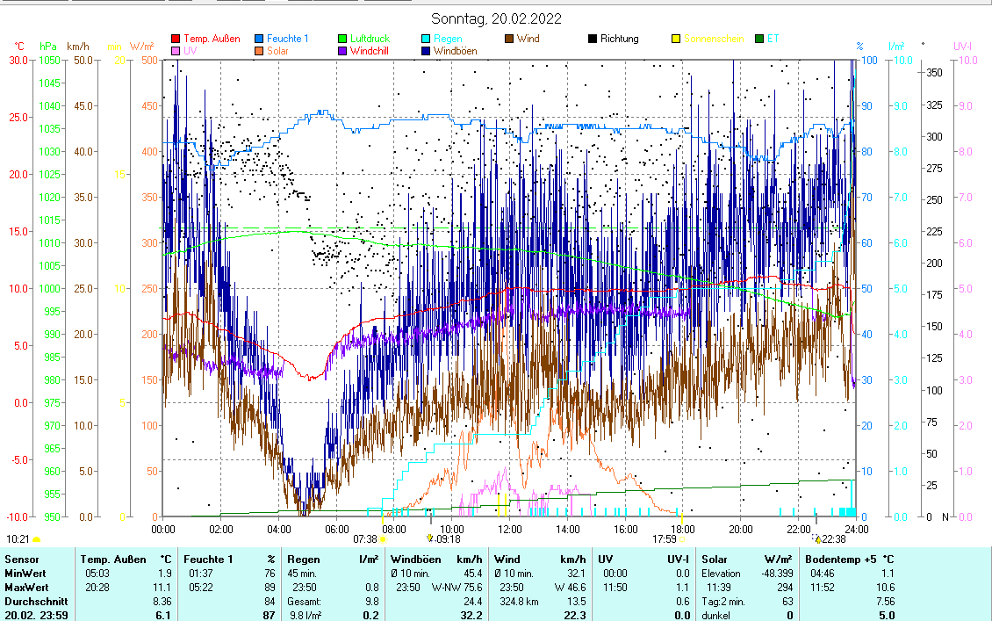This screenshot has width=992, height=621.
Task: Click the sunrise marker at 07:38
Action: coord(383,539)
